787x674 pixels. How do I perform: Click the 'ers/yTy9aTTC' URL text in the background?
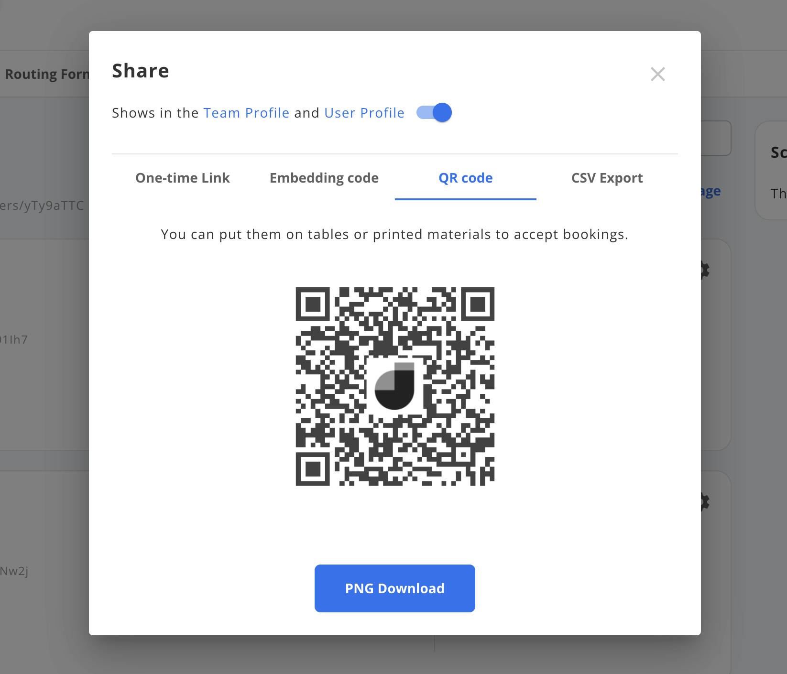(x=42, y=206)
